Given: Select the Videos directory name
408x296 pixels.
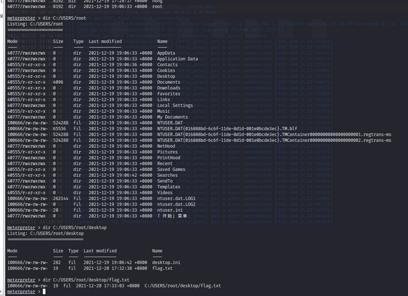Looking at the screenshot, I should click(x=165, y=193).
